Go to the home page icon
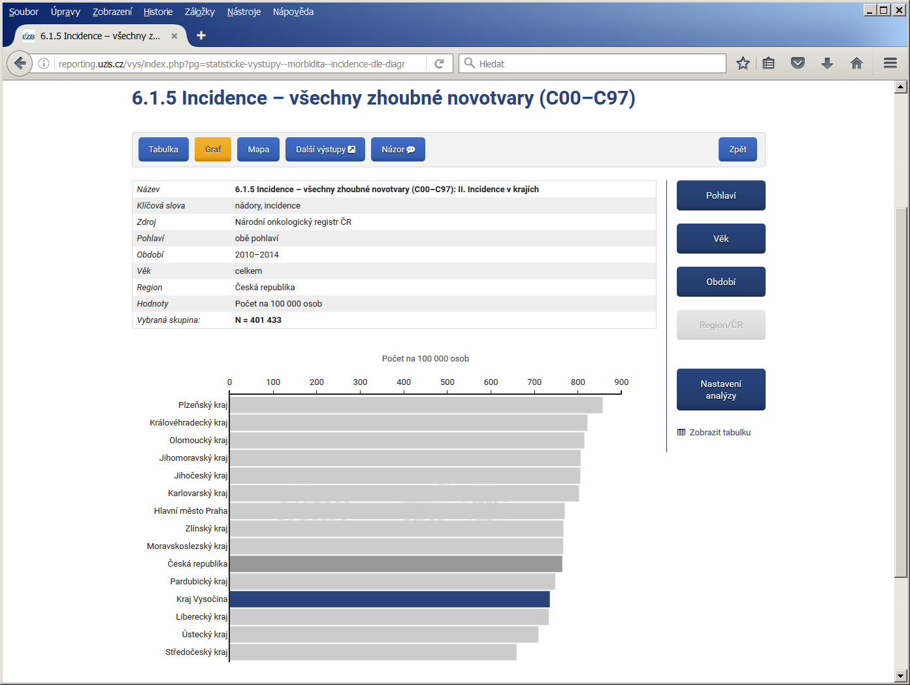The image size is (910, 685). click(856, 63)
